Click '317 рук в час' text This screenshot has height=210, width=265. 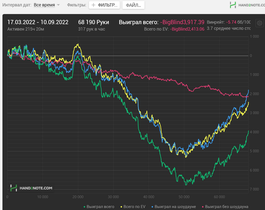92,29
